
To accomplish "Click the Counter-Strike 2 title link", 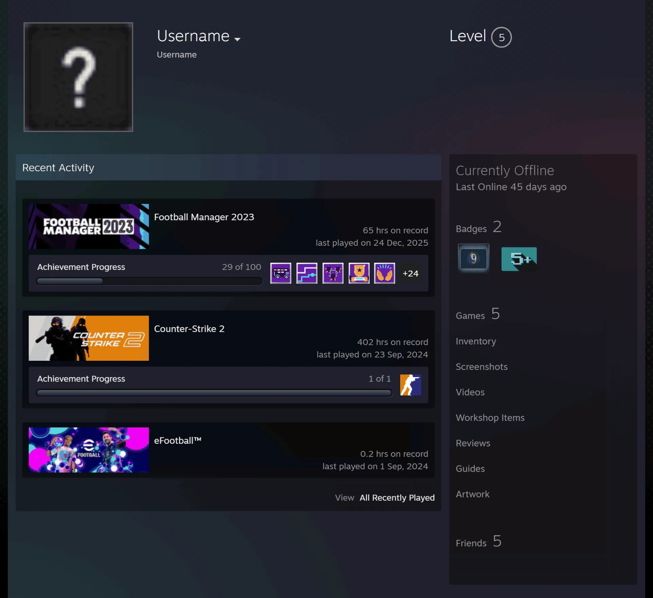I will click(189, 329).
